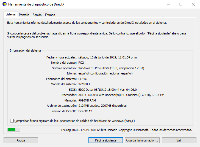200x147 pixels.
Task: Click the manufacturer value CLEVO
Action: [83, 79]
